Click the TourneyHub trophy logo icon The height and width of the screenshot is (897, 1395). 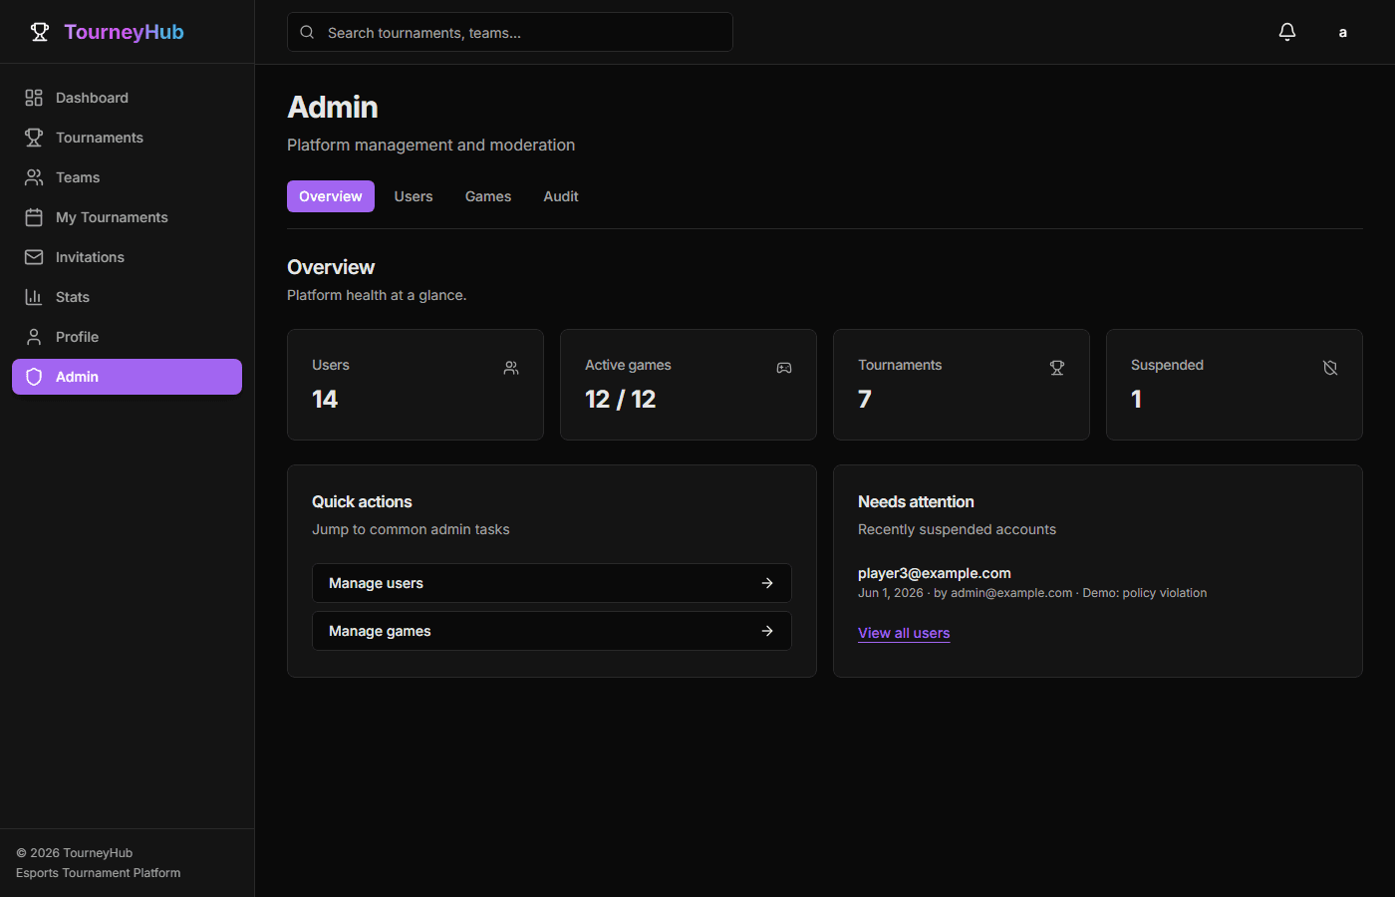coord(40,32)
